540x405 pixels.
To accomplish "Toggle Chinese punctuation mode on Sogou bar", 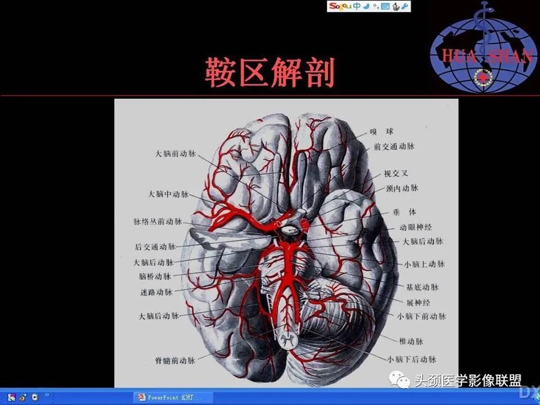I will click(376, 7).
